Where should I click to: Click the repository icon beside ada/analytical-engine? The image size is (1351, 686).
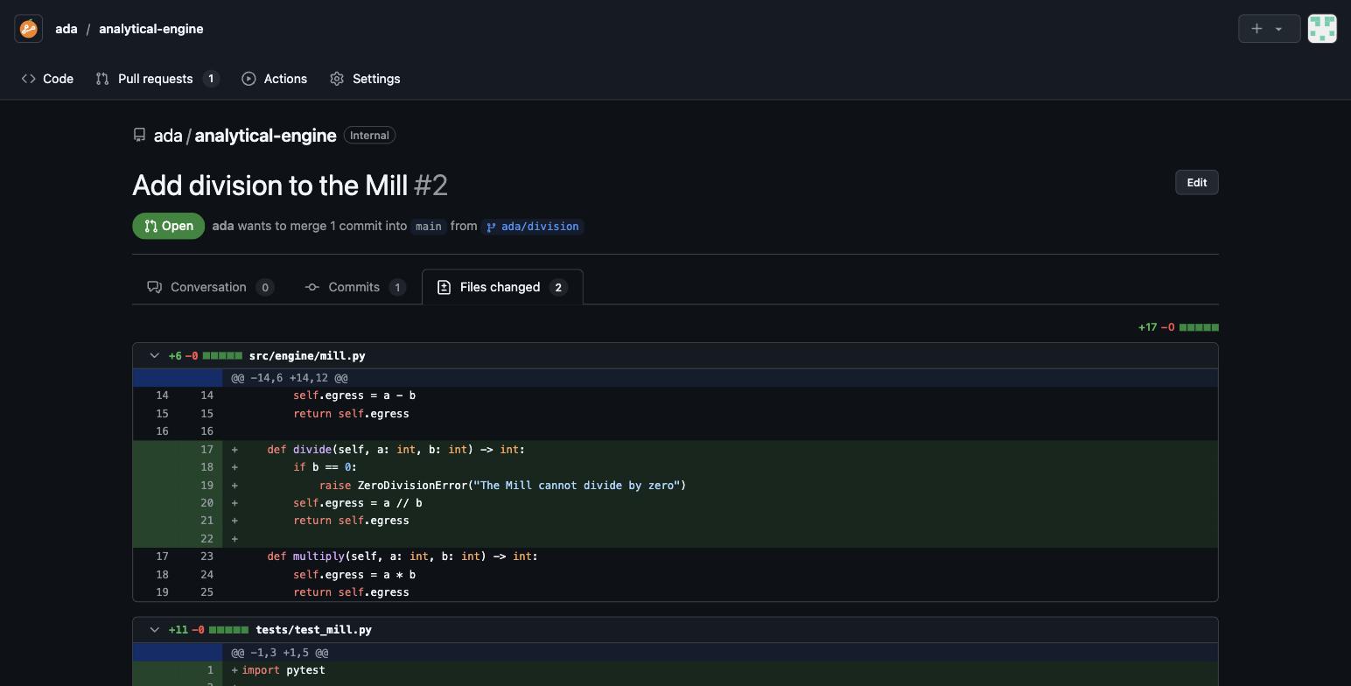click(139, 136)
